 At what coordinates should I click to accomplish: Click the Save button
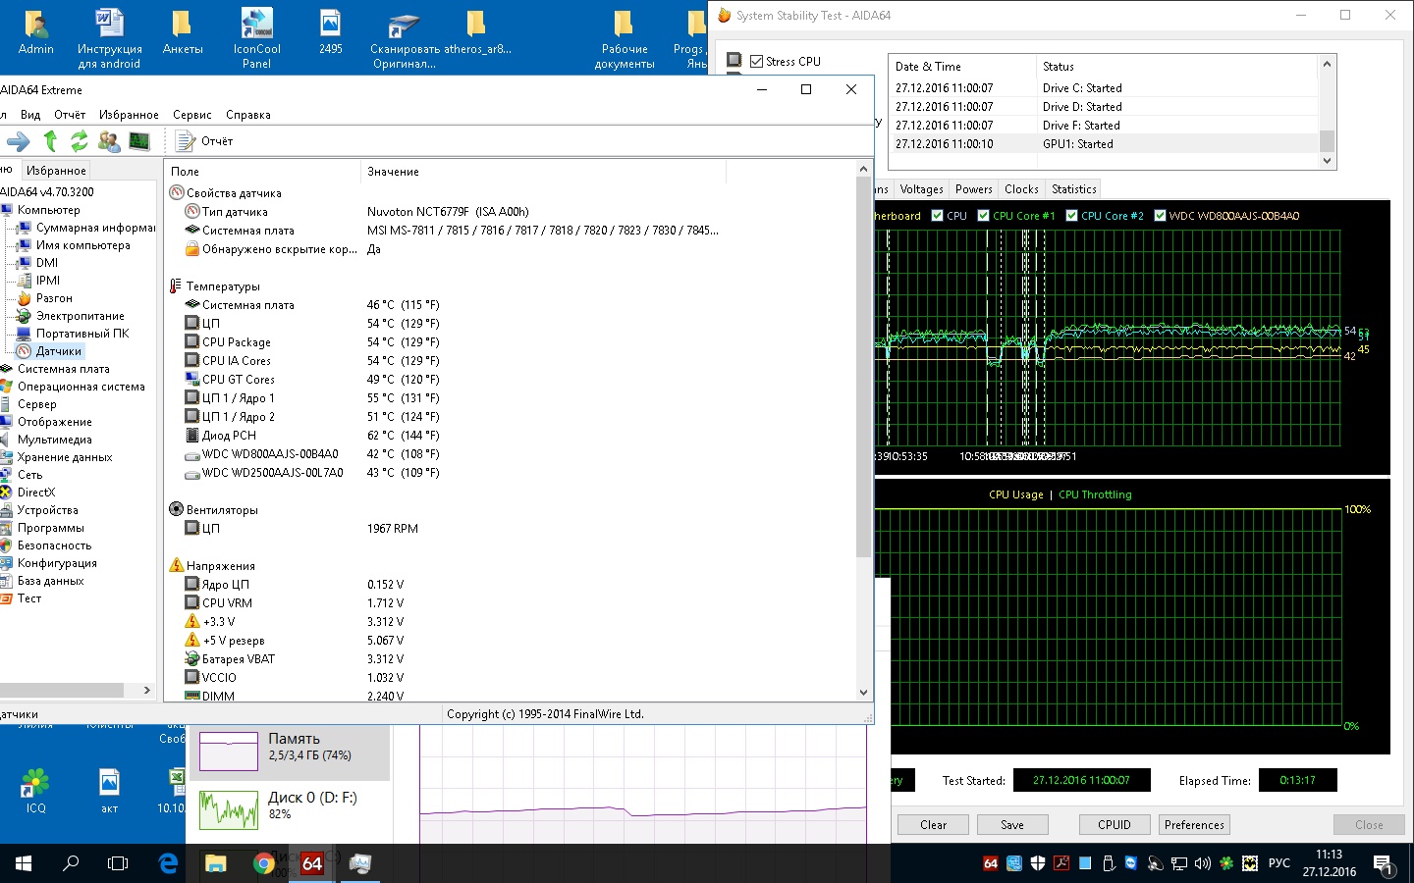[x=1012, y=825]
